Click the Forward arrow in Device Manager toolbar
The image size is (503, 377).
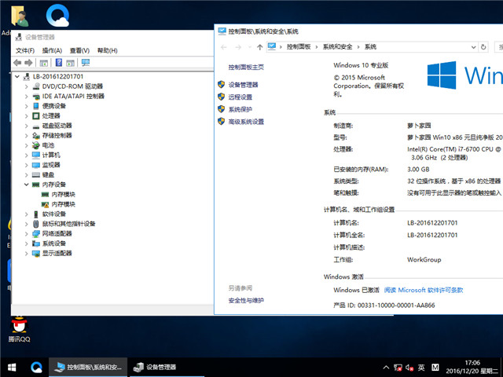(28, 63)
